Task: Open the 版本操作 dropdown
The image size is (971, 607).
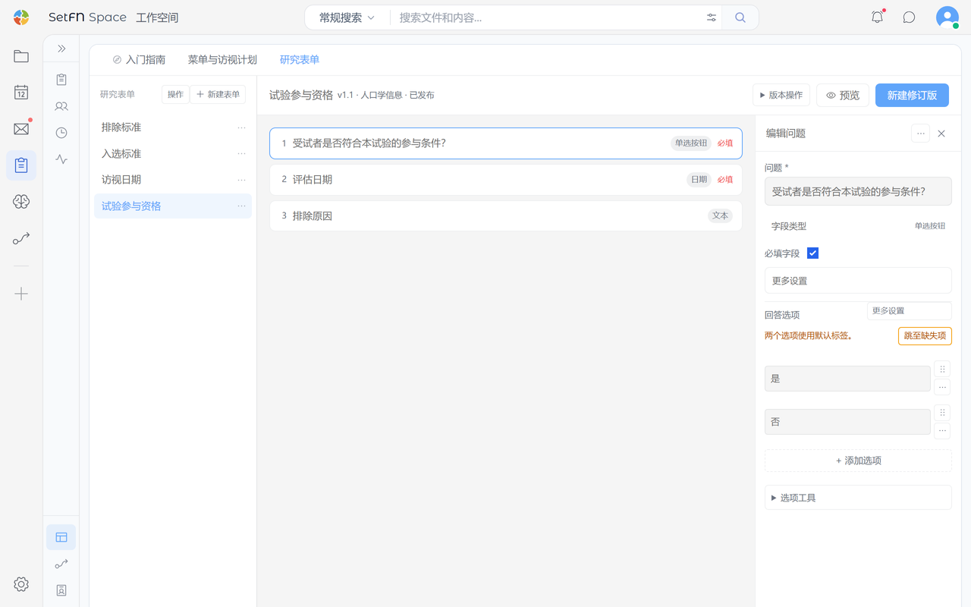Action: 781,95
